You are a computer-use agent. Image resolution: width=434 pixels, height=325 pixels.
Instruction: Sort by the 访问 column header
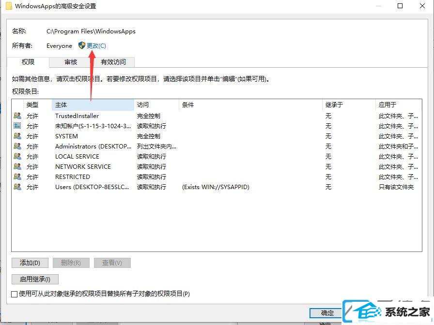pyautogui.click(x=156, y=105)
